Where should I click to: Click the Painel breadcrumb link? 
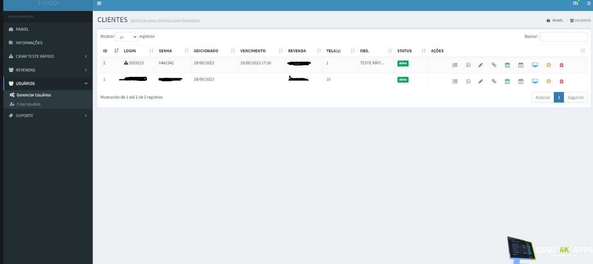pos(557,20)
